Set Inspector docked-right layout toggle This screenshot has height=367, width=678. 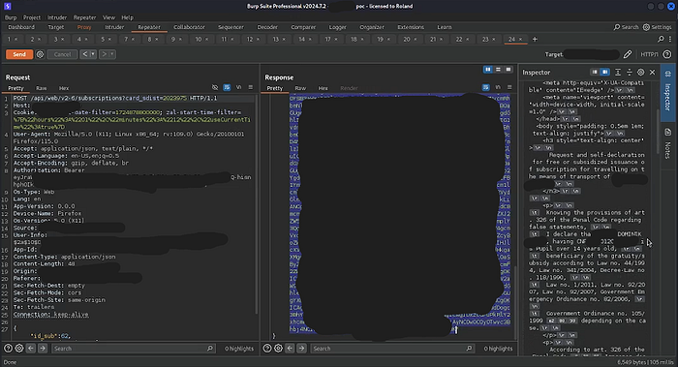click(605, 73)
